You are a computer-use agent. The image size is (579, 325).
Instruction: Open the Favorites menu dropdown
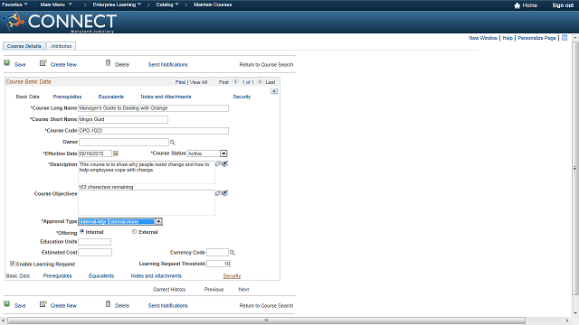click(x=14, y=5)
